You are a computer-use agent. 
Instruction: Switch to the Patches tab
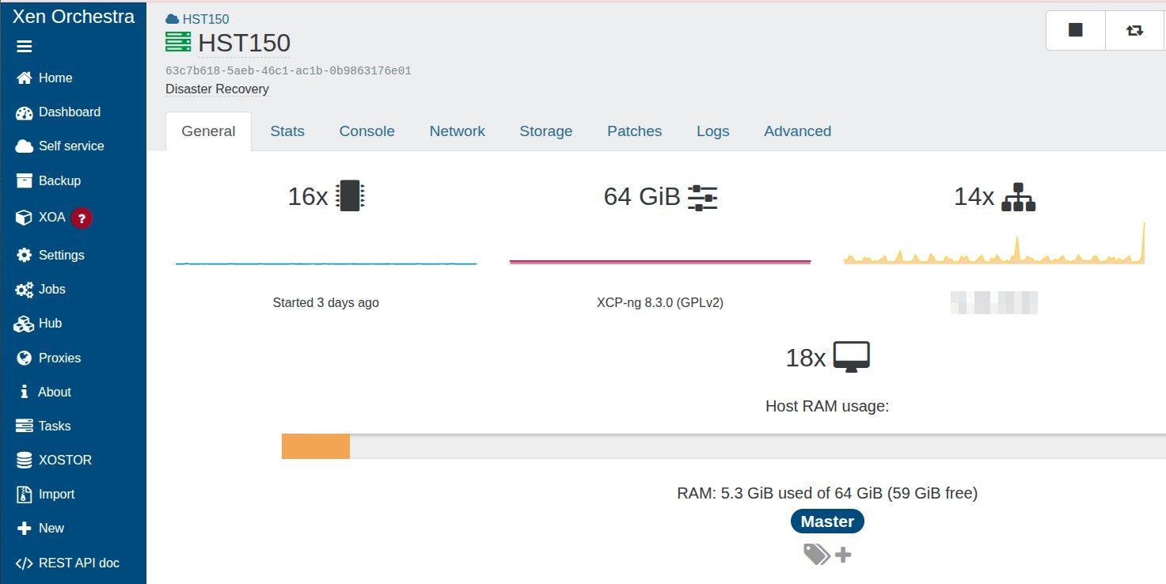[x=634, y=131]
